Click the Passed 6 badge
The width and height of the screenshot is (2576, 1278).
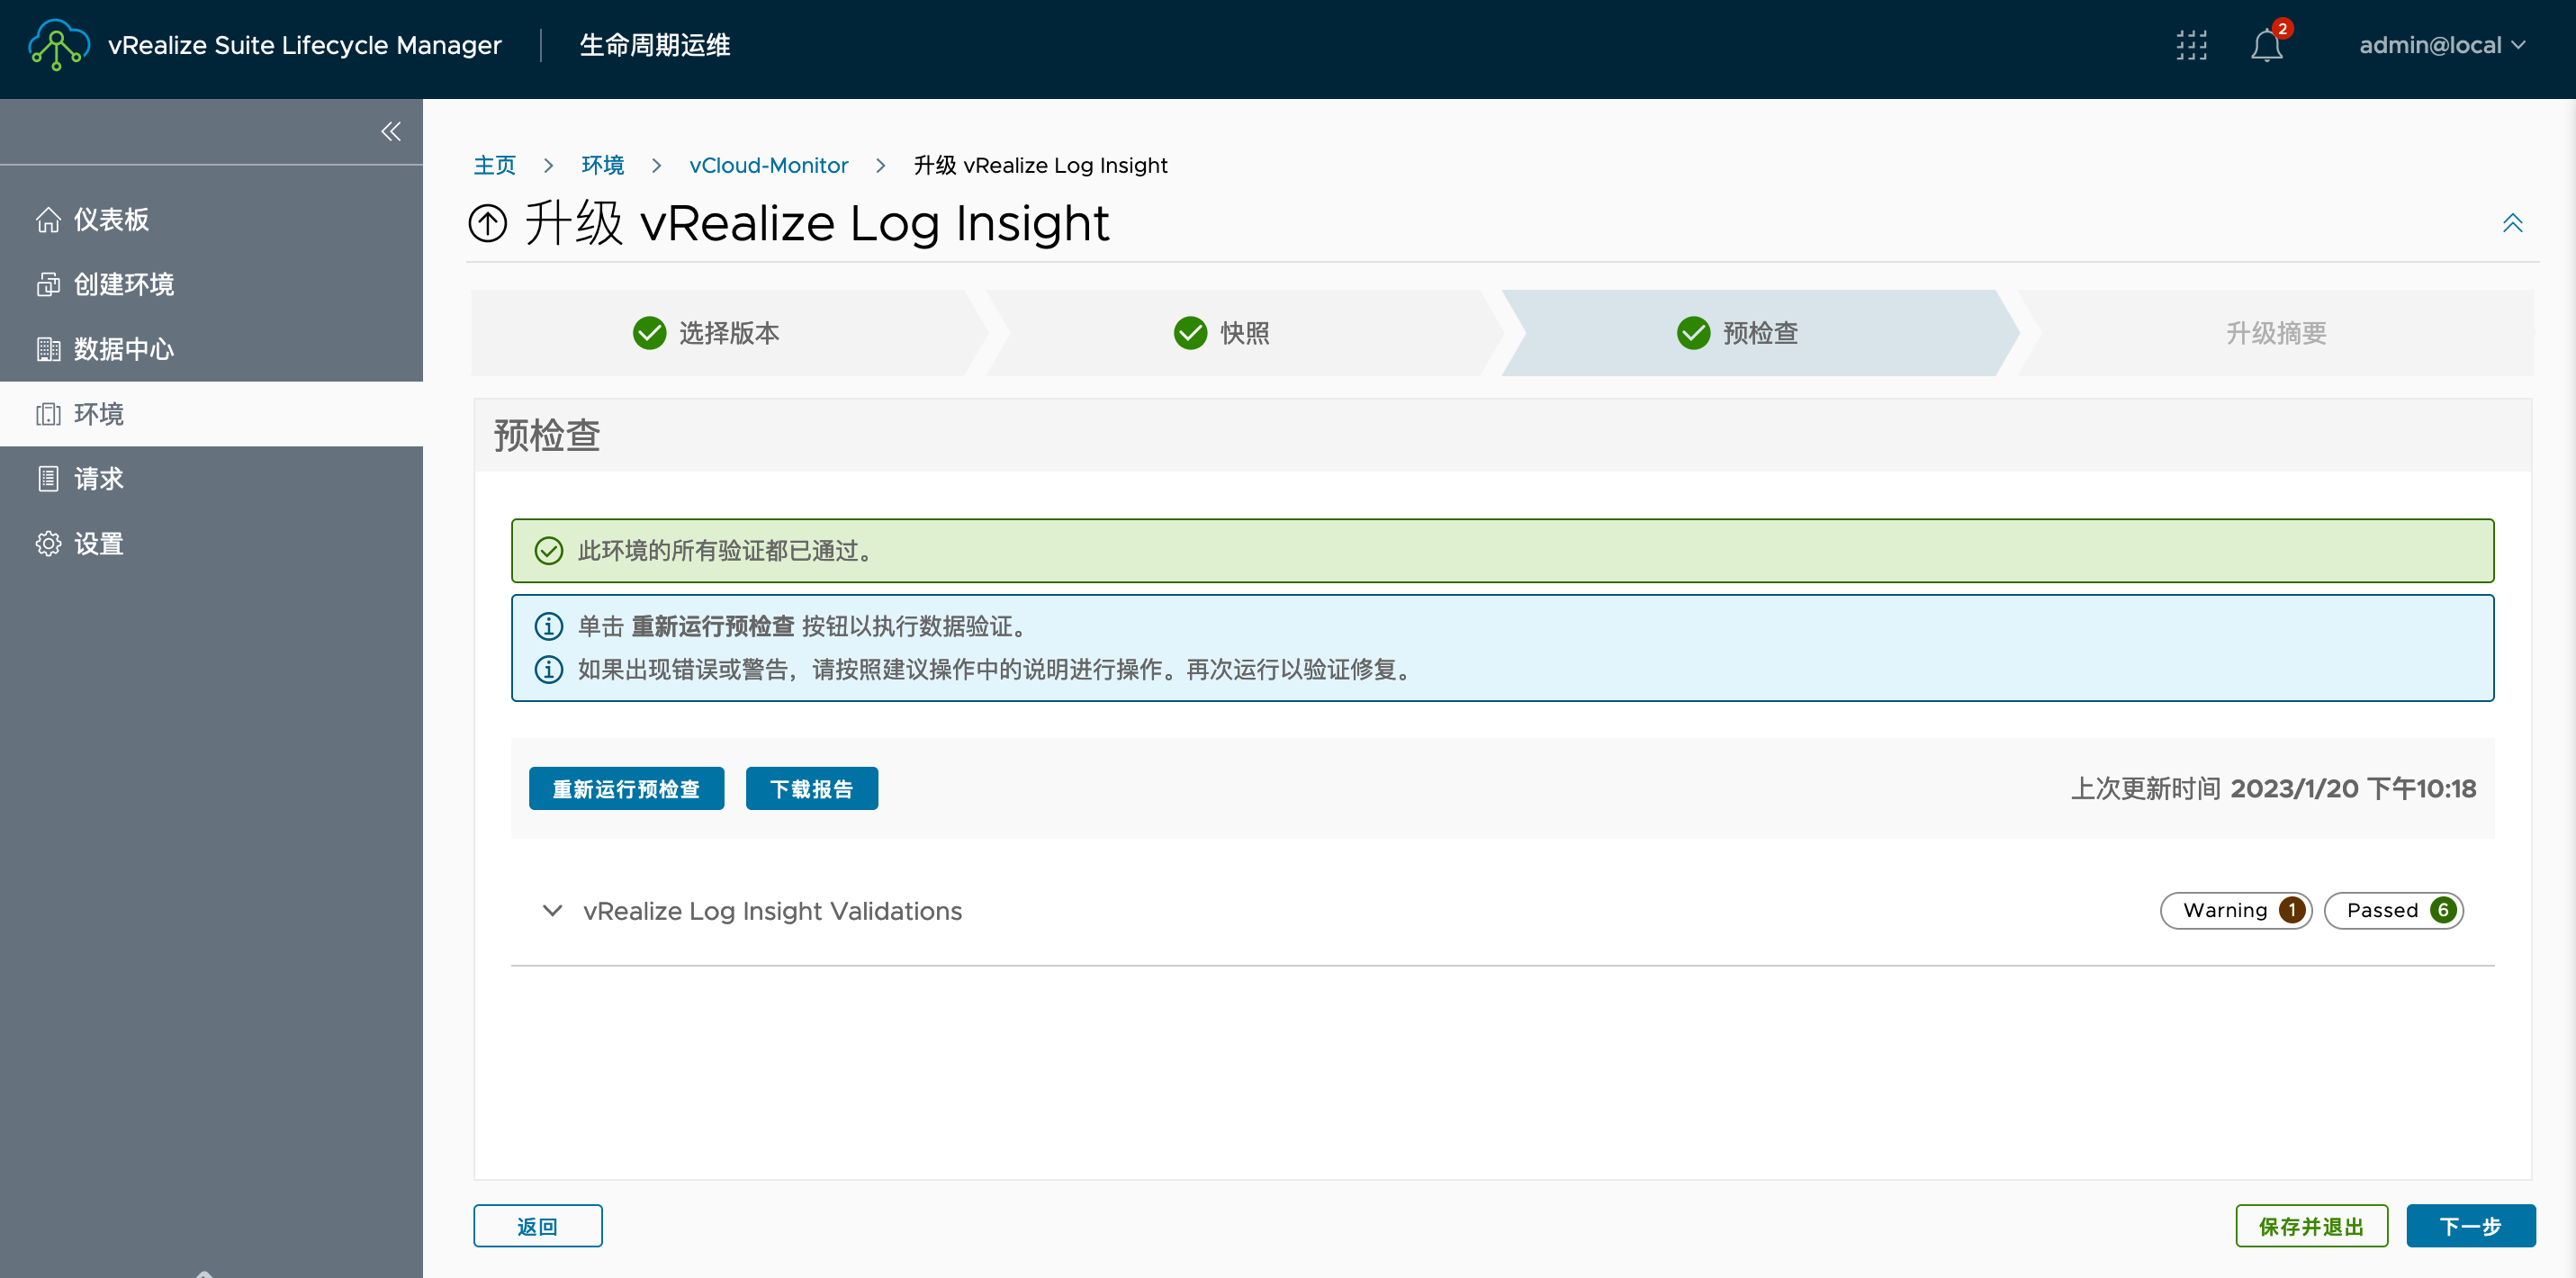2394,911
